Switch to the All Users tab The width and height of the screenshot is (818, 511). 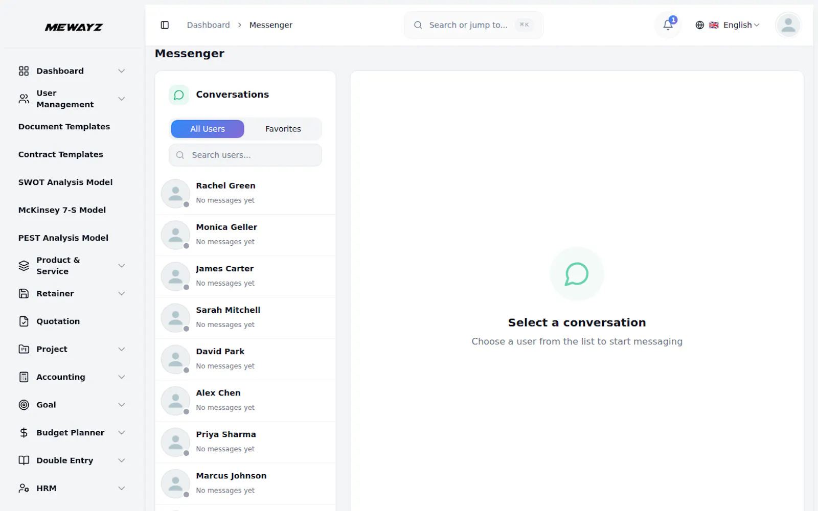208,129
